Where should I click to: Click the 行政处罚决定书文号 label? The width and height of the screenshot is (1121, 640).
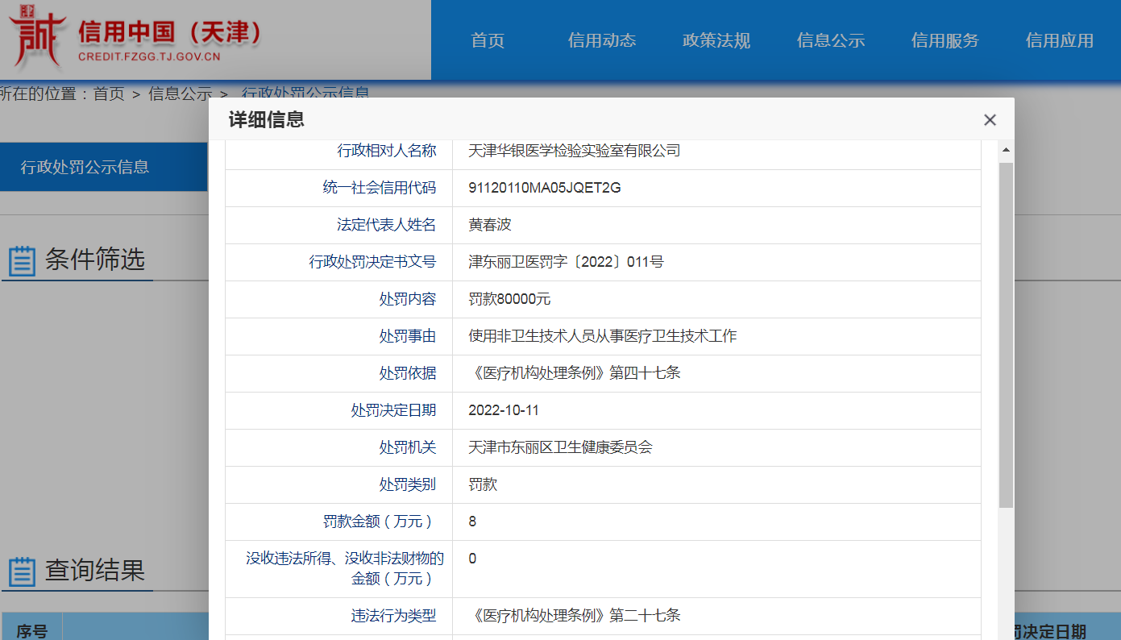tap(372, 262)
